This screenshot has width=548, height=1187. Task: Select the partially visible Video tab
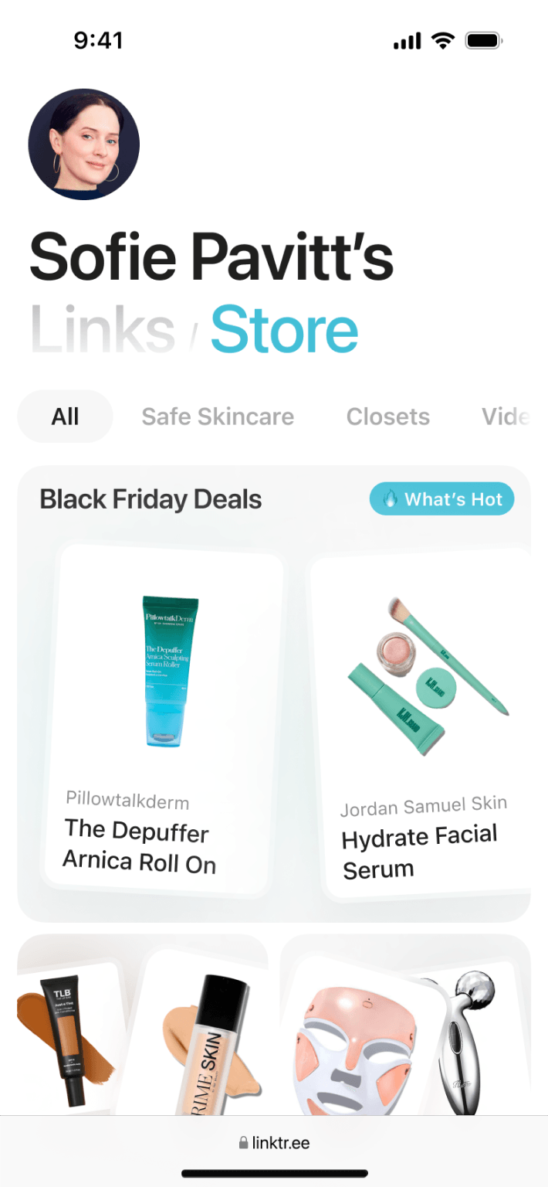506,417
